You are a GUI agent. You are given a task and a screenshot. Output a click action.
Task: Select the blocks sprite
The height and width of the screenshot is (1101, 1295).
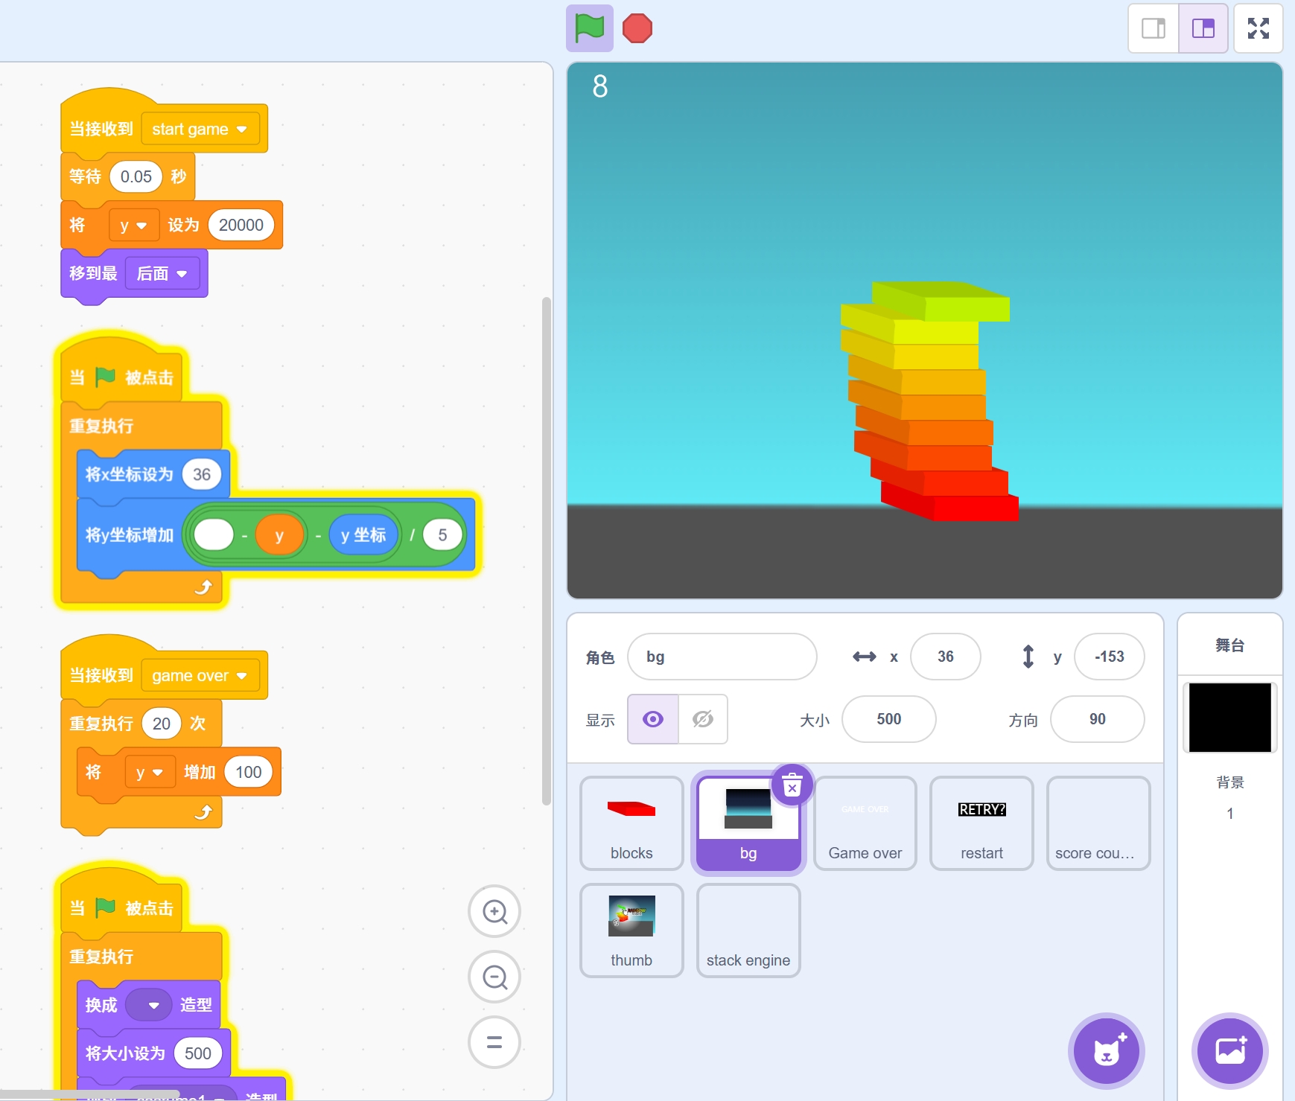click(x=631, y=823)
